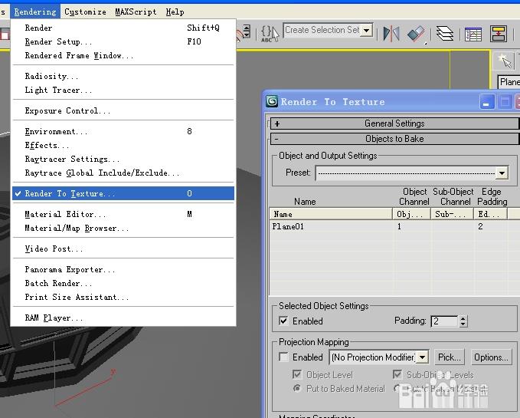Open Rendered Frame Window... menu item

[x=123, y=55]
